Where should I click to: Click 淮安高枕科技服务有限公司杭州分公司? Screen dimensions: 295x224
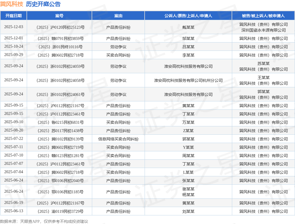pyautogui.click(x=188, y=80)
